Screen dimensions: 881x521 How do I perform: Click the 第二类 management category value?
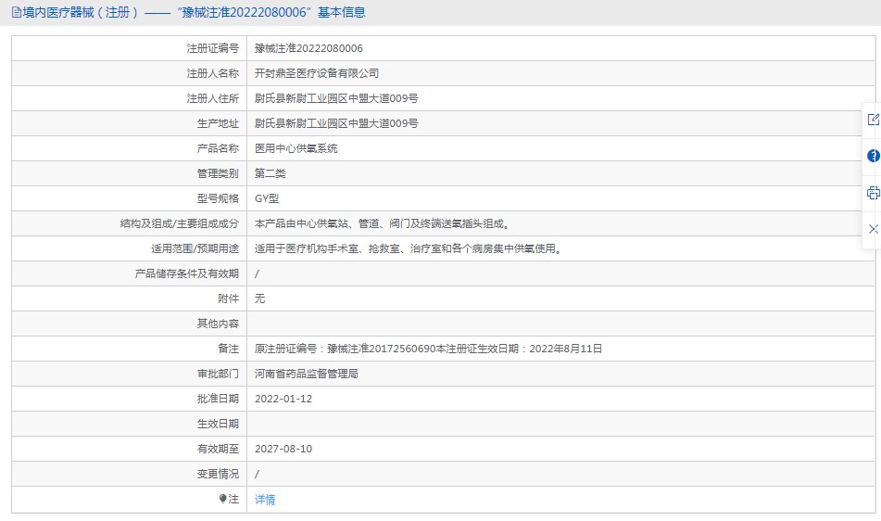pyautogui.click(x=271, y=173)
